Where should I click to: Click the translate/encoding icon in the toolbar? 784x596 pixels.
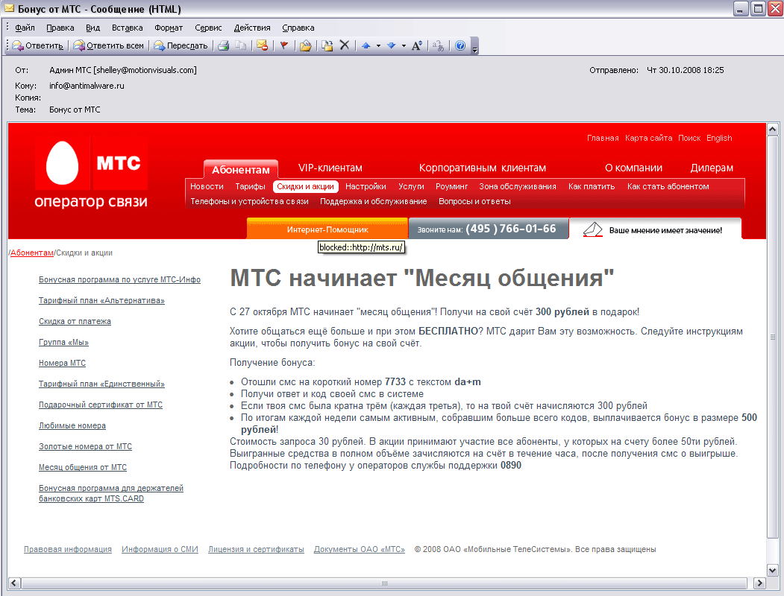(439, 45)
